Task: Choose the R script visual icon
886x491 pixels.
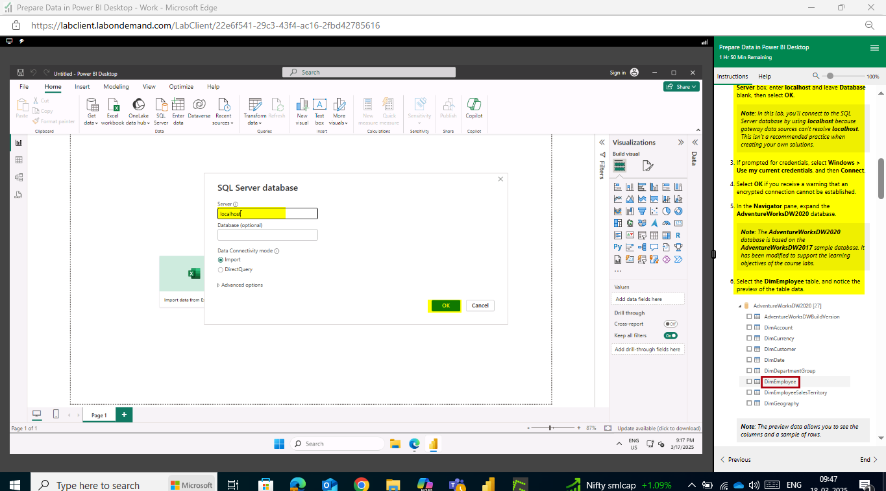Action: point(678,235)
